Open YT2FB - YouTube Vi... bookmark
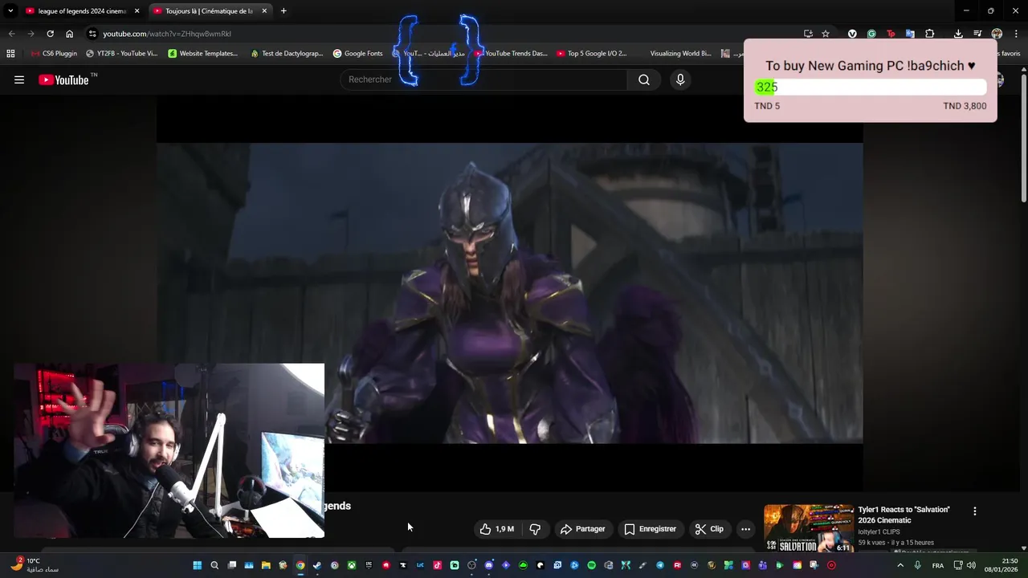This screenshot has width=1028, height=578. point(122,54)
